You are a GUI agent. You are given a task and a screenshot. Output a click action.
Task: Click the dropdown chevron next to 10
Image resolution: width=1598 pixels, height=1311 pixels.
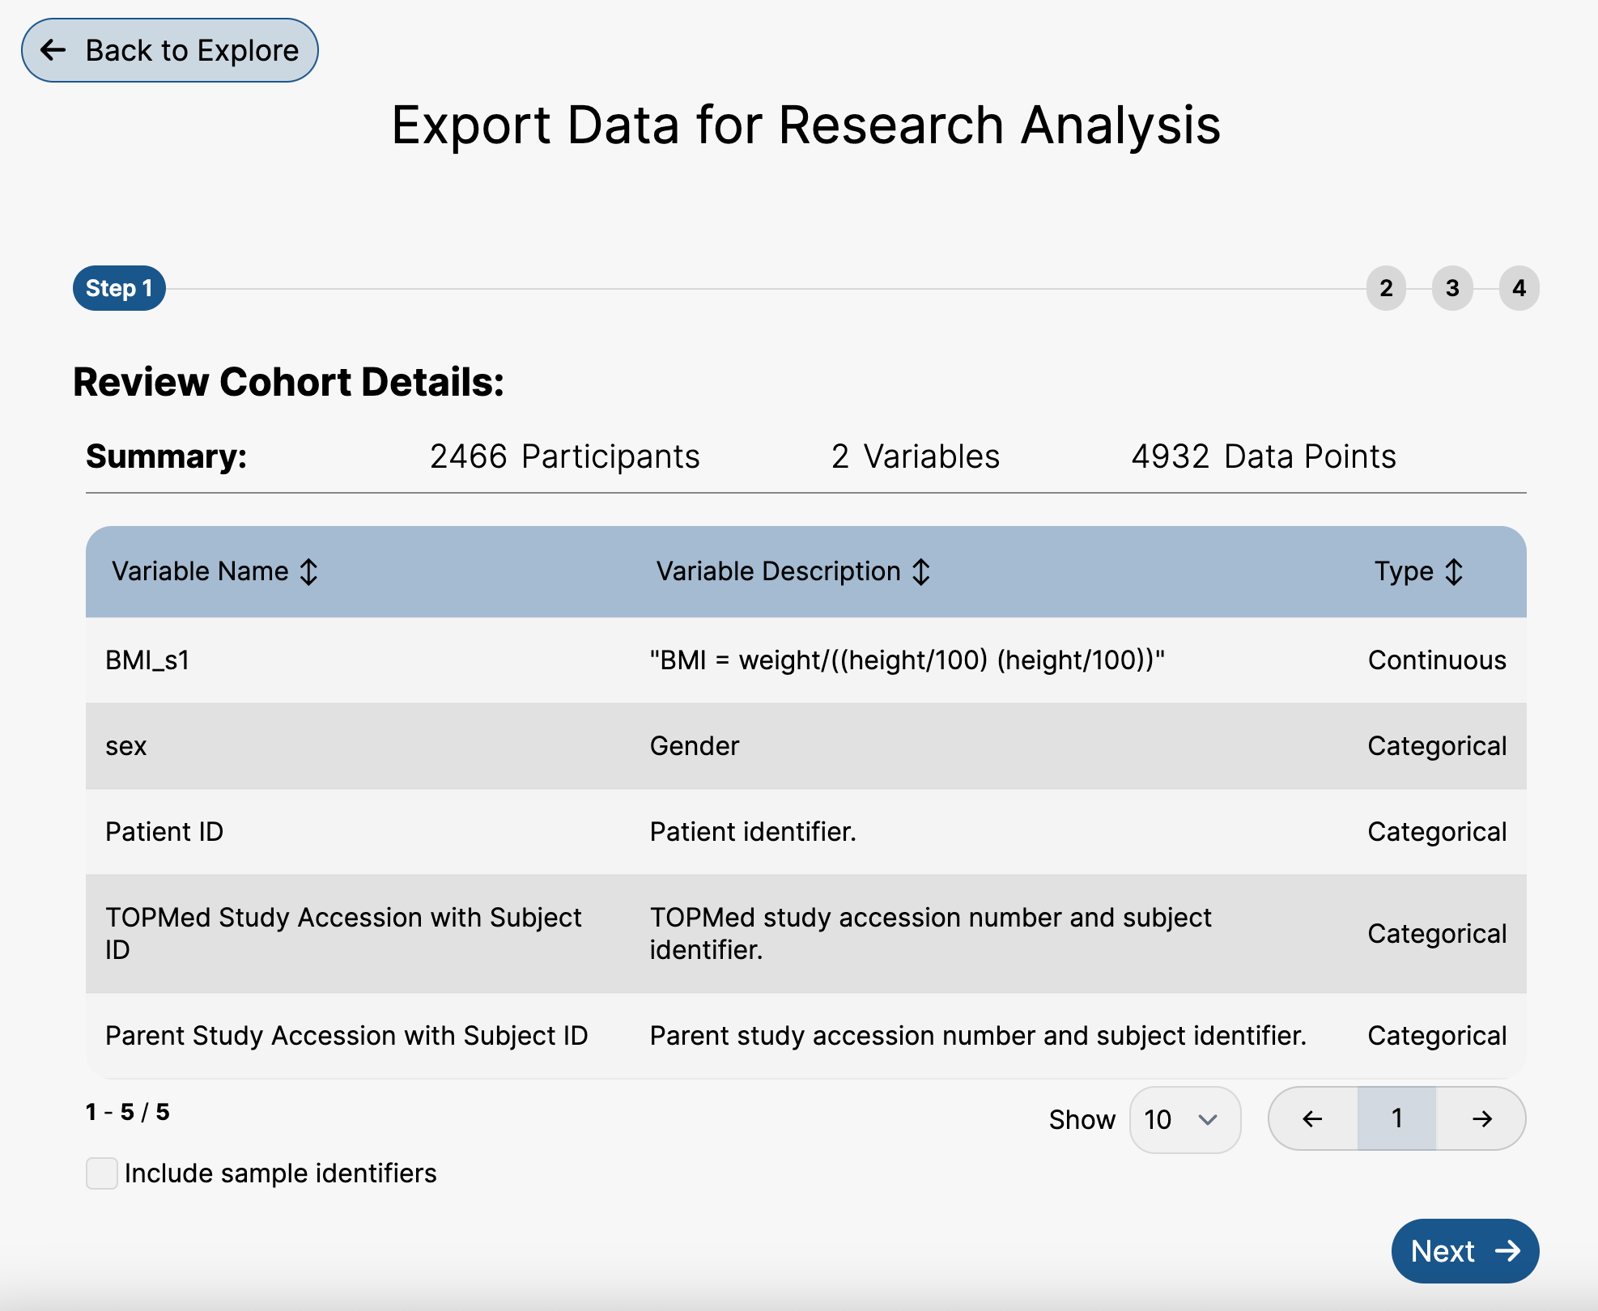click(1208, 1119)
